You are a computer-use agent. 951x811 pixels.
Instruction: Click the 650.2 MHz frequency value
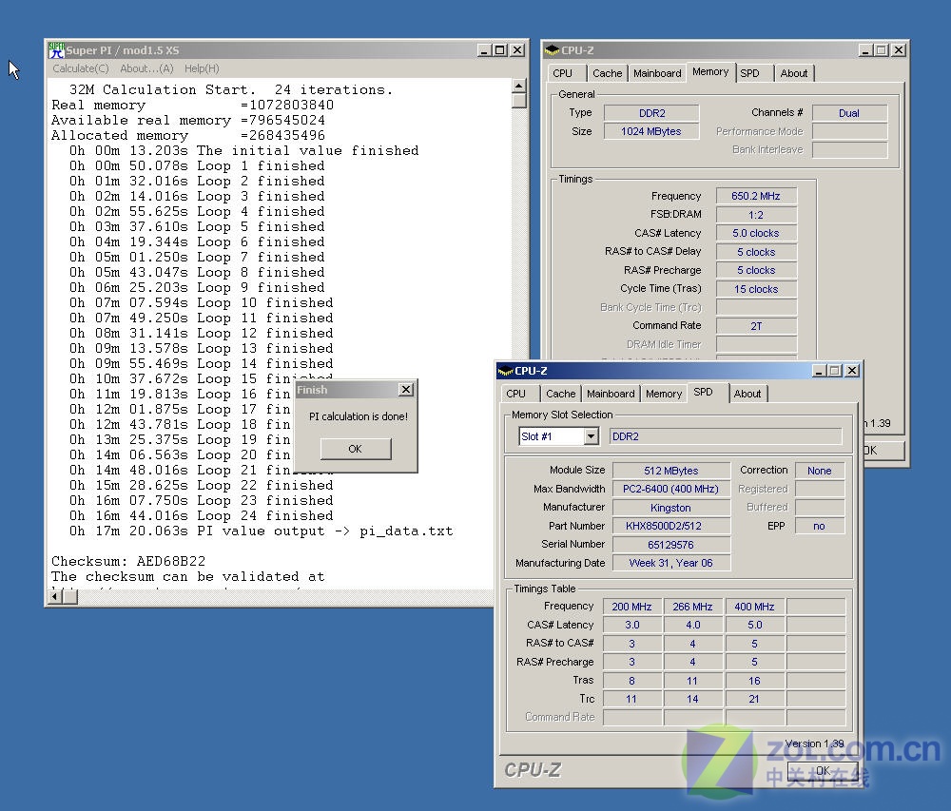(756, 196)
